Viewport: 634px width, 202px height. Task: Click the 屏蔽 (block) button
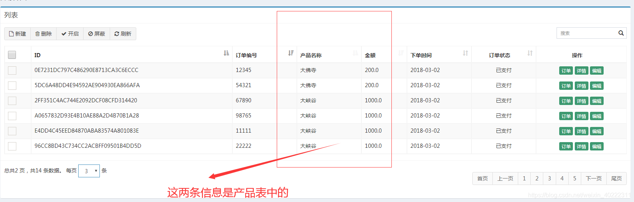coord(97,34)
